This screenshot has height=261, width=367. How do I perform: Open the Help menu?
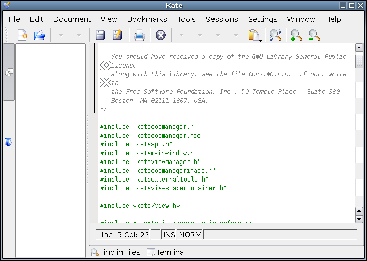coord(333,19)
